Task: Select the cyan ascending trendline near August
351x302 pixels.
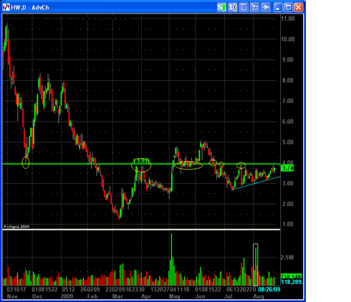Action: (256, 183)
